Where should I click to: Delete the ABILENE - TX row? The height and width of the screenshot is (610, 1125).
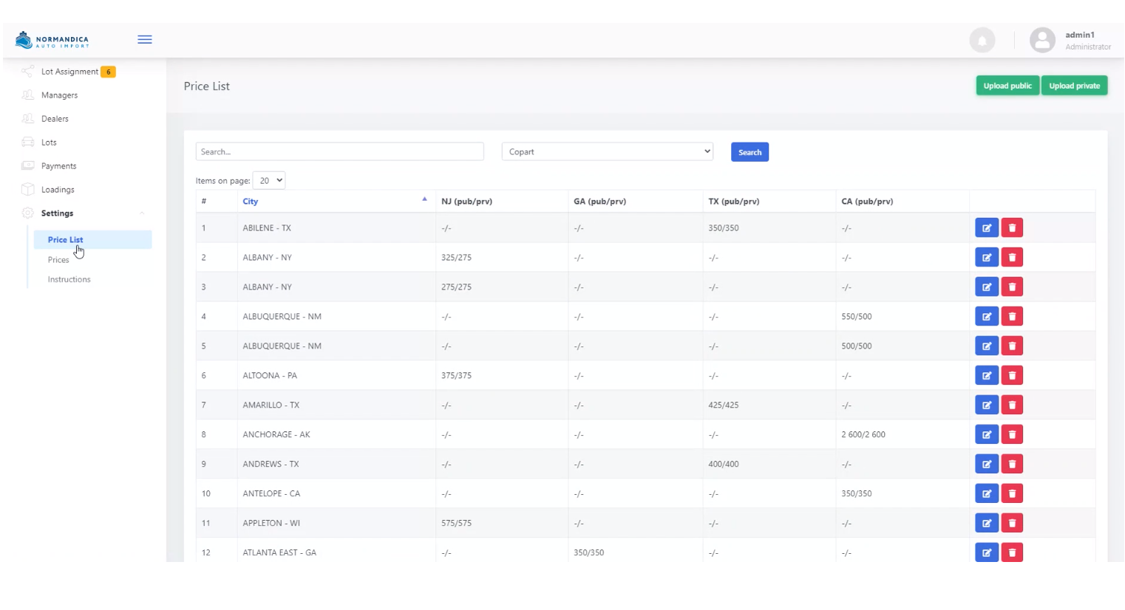coord(1012,228)
